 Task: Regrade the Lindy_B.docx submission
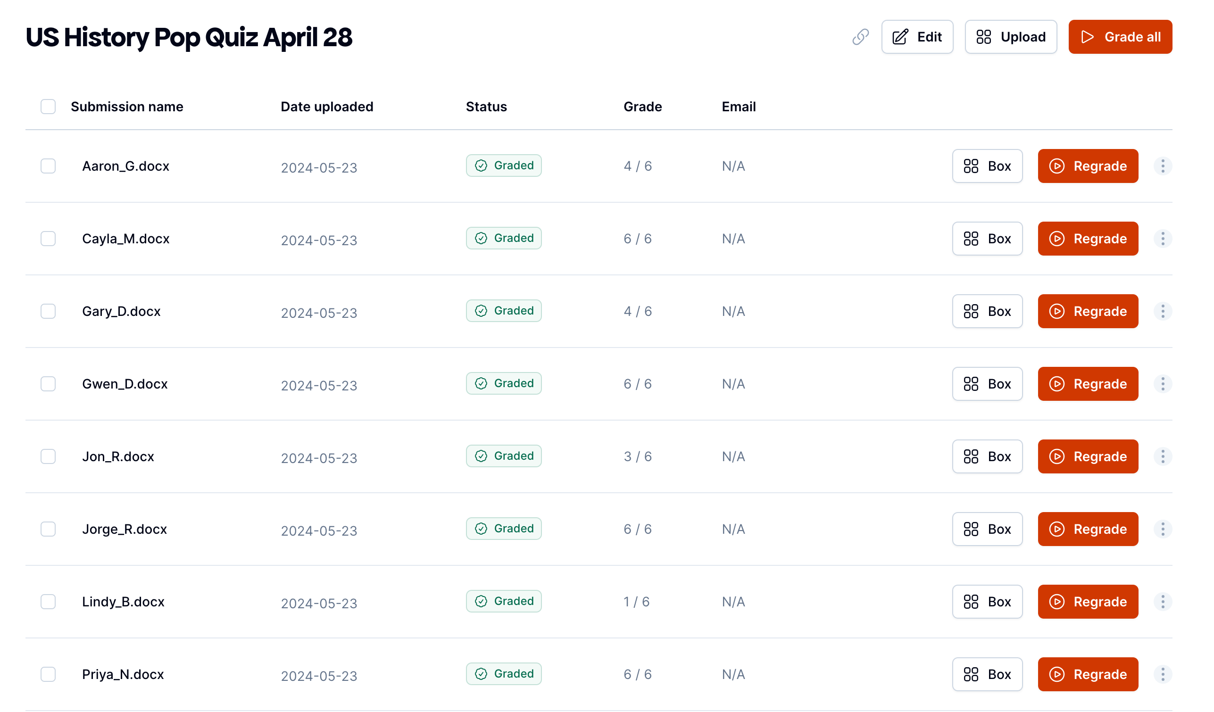(x=1088, y=601)
